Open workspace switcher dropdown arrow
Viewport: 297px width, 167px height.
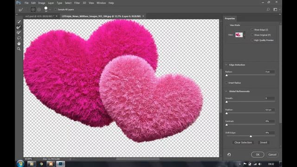279,9
